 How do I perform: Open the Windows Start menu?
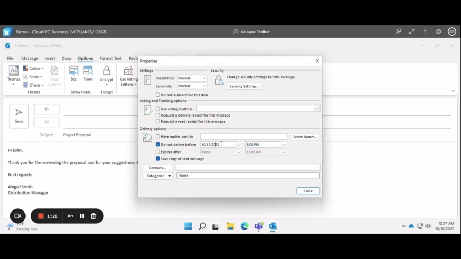[x=188, y=226]
